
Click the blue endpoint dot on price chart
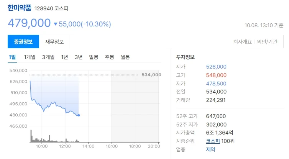tap(79, 115)
